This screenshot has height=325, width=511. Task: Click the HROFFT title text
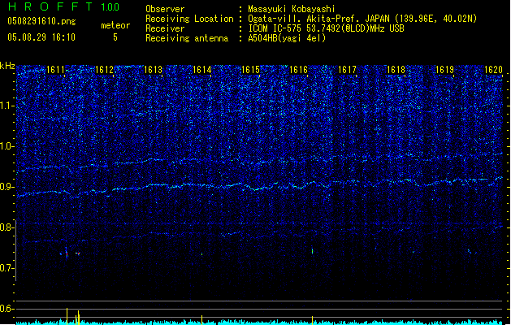click(50, 7)
